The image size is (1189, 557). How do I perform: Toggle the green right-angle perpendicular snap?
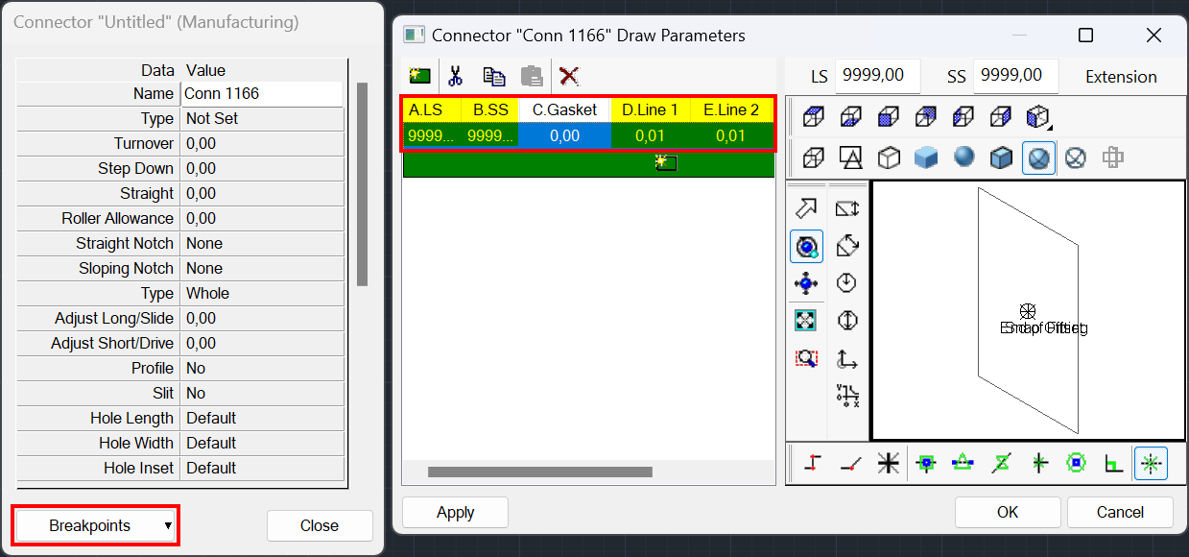click(x=1113, y=463)
